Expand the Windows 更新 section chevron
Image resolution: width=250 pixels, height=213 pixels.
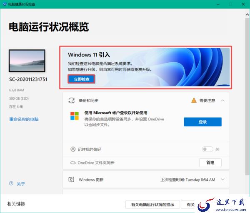coord(223,179)
